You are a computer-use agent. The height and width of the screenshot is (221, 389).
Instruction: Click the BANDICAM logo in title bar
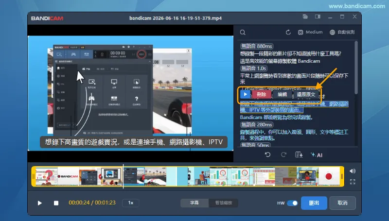(x=47, y=18)
